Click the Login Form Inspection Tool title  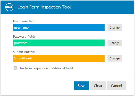pos(44,7)
